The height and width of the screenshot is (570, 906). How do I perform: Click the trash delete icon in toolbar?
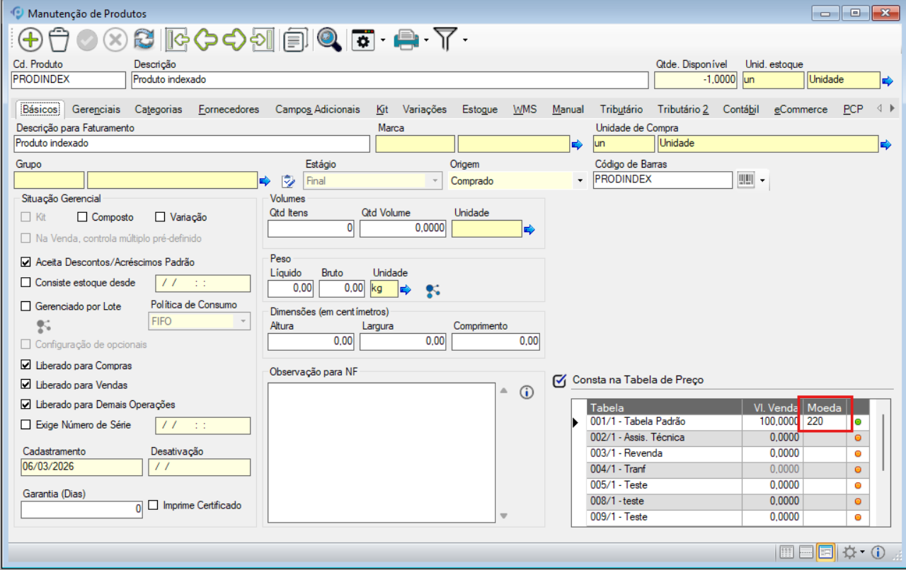click(59, 40)
